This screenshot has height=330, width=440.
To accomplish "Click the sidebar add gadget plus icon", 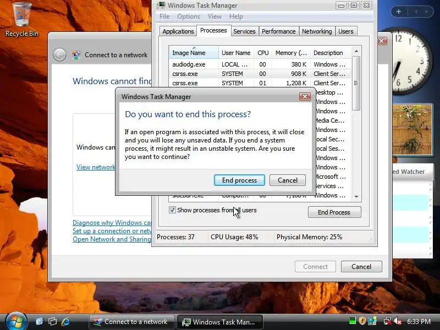I will [399, 12].
